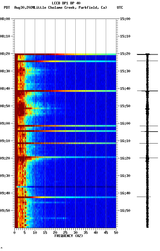Click the "UTC" time zone label
160x251 pixels.
pos(120,8)
